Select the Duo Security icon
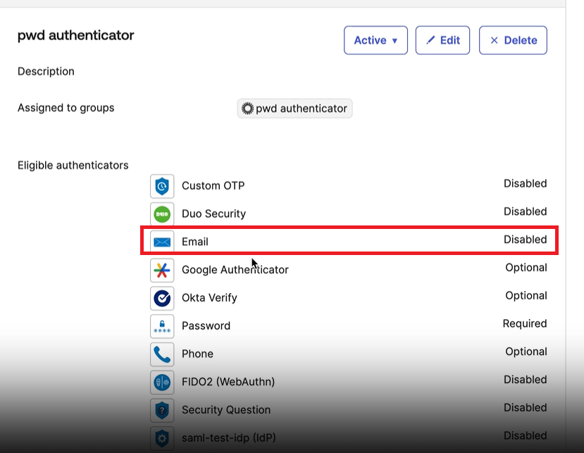The width and height of the screenshot is (584, 453). pos(162,213)
